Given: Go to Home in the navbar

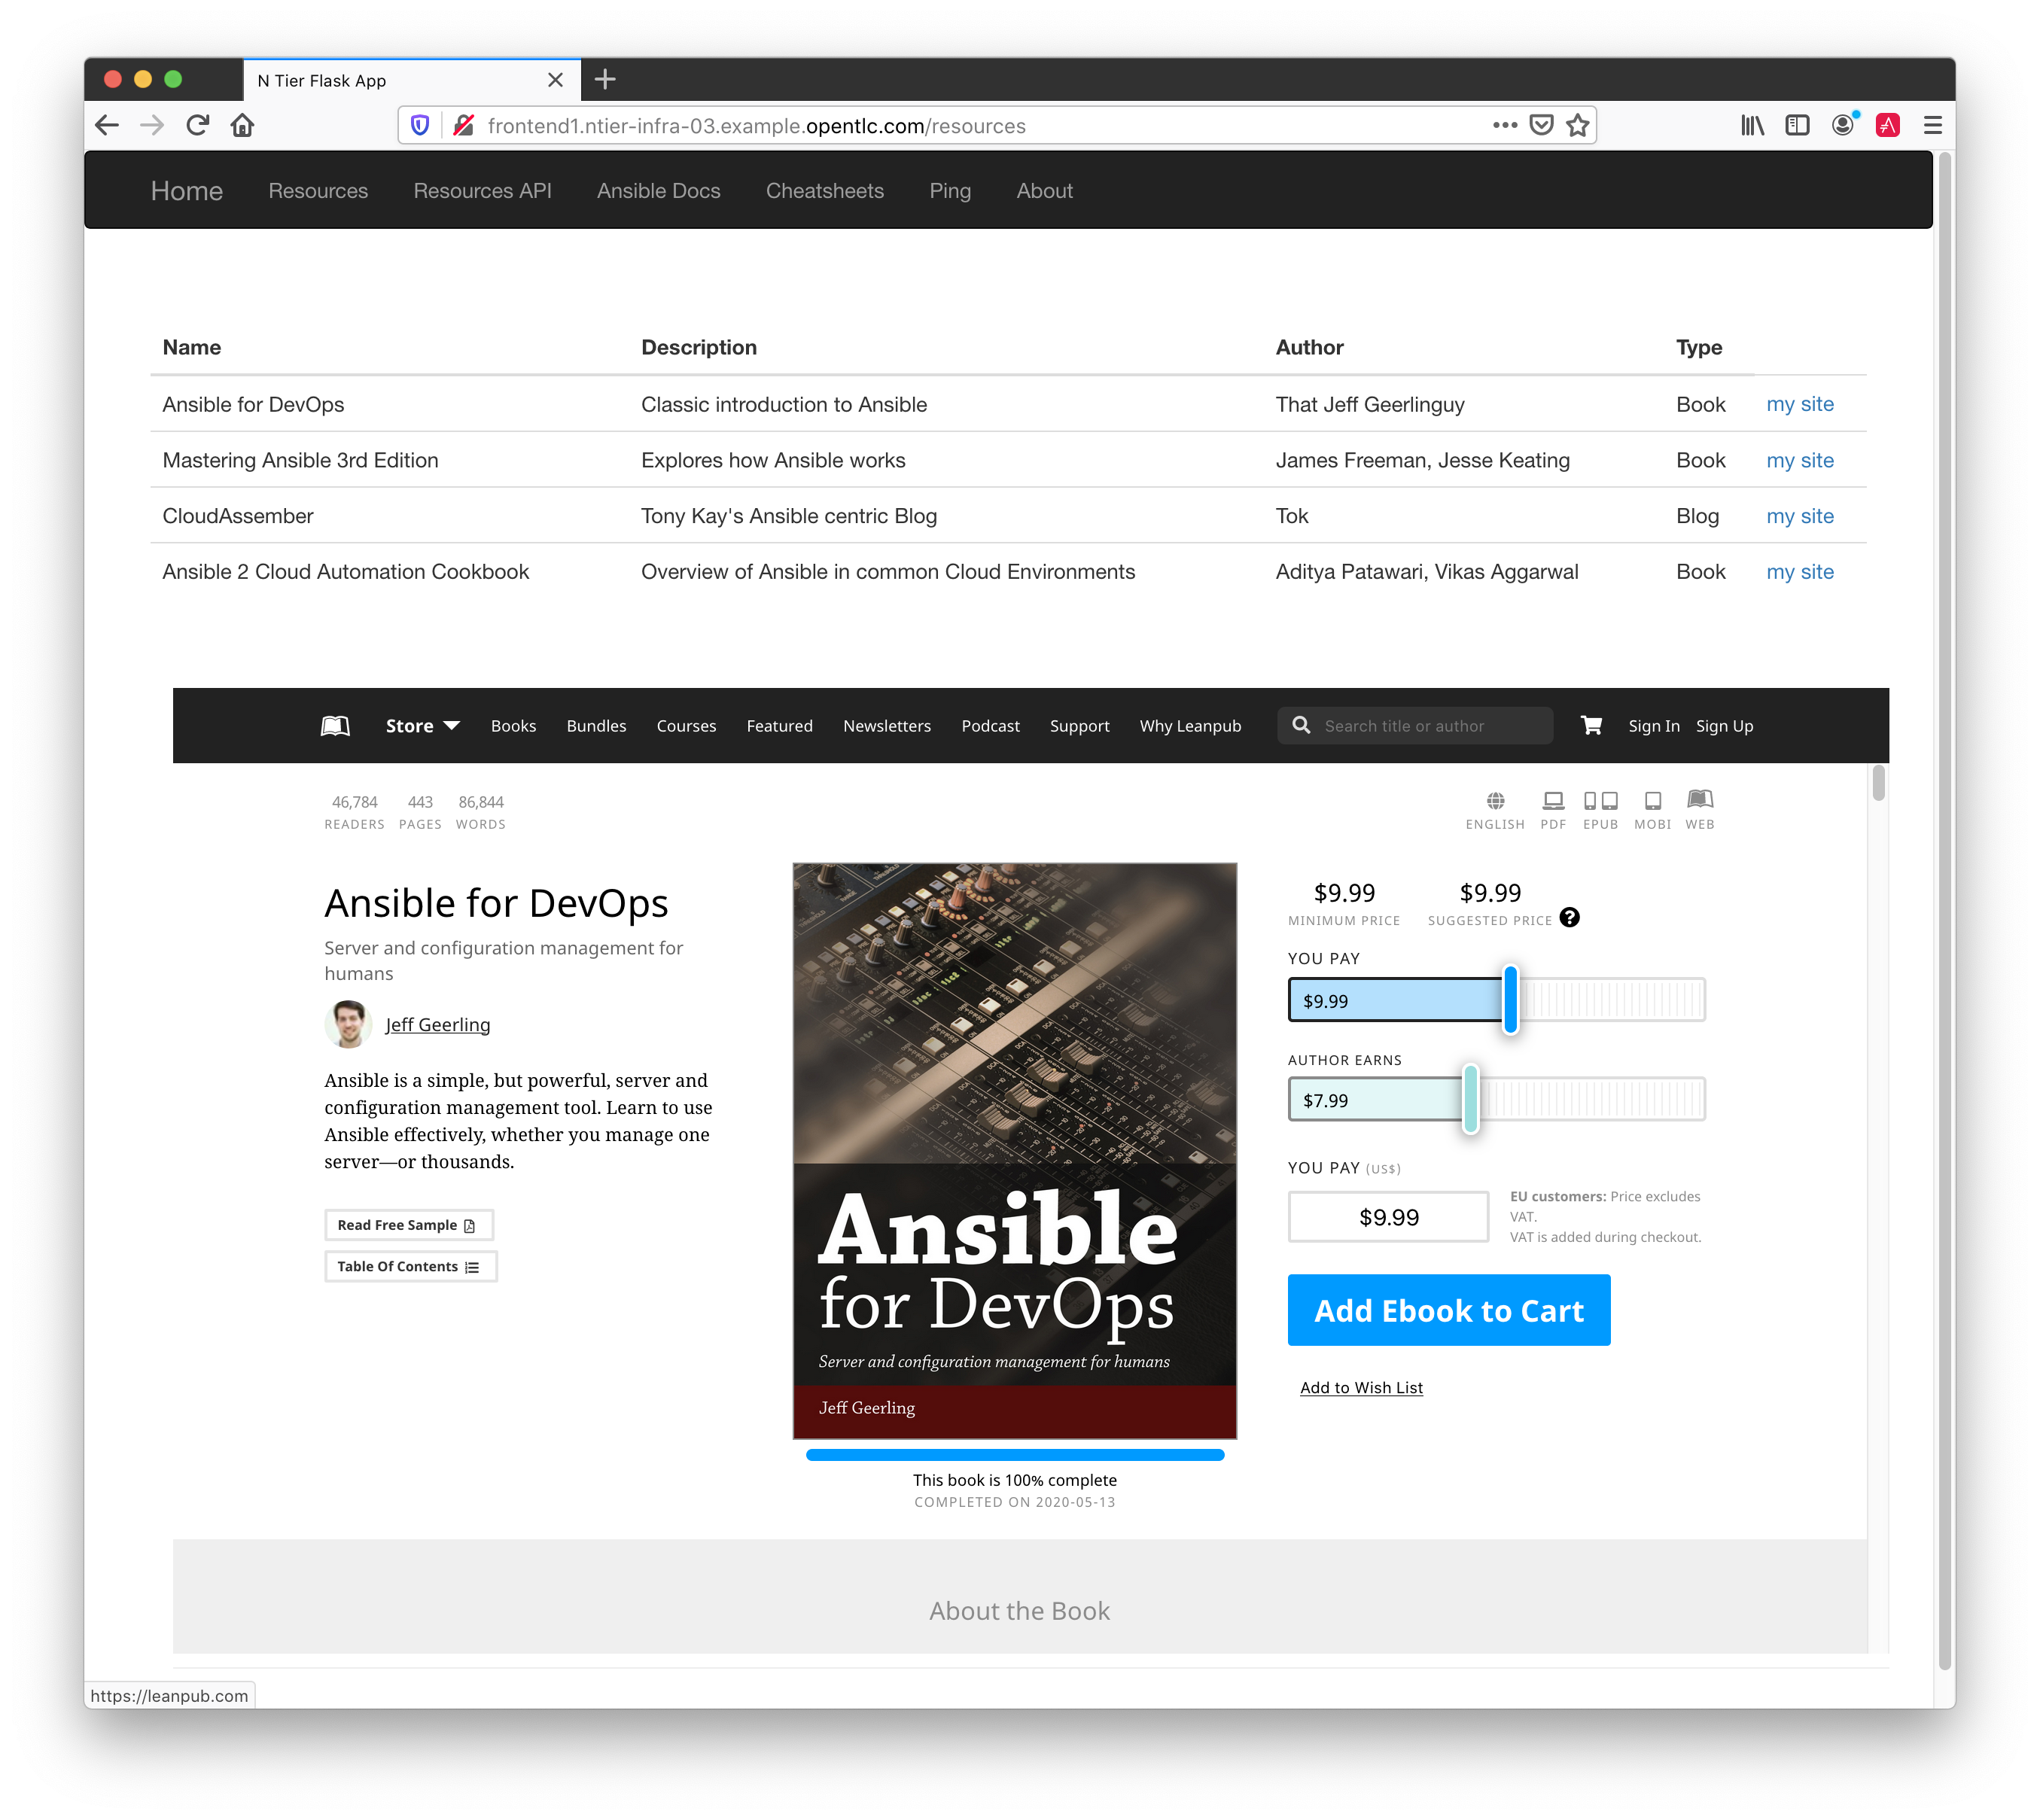Looking at the screenshot, I should point(187,190).
